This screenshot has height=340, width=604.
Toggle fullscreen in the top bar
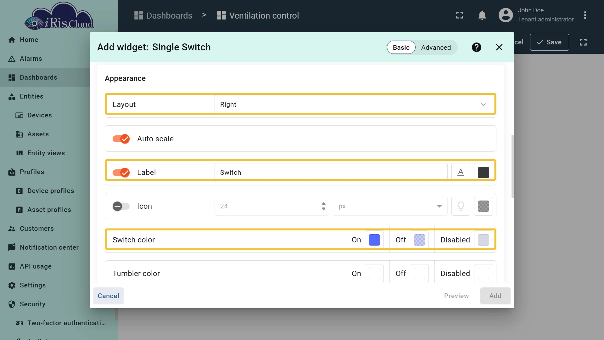coord(459,15)
